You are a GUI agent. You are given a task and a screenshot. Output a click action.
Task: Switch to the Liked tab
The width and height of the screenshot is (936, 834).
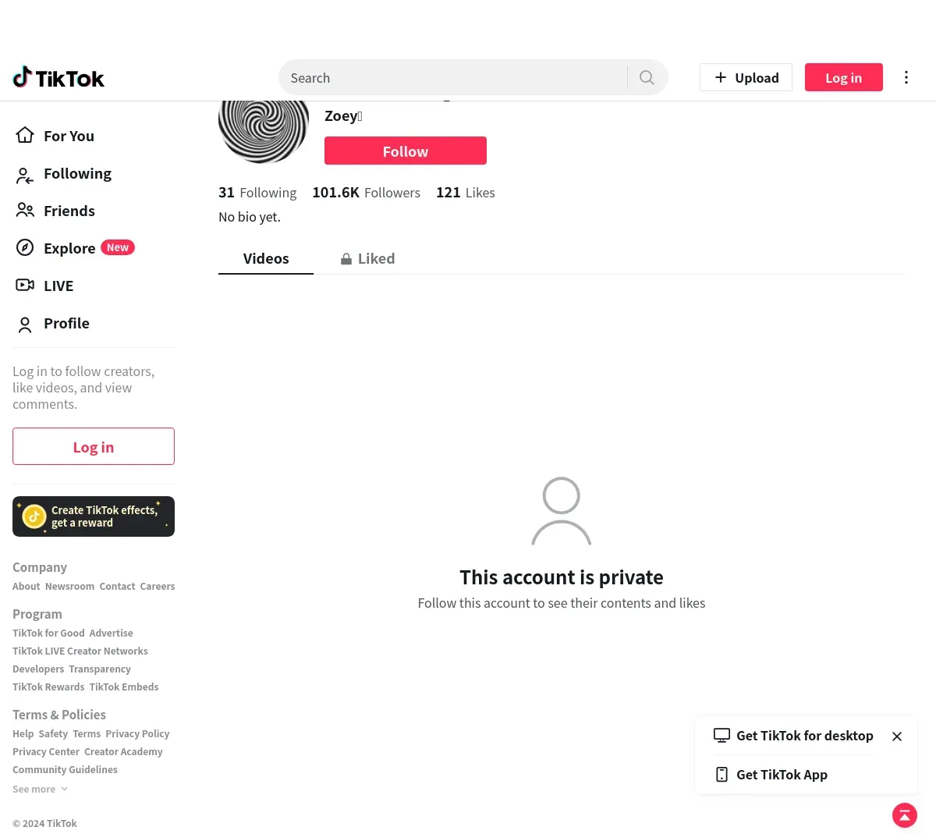coord(367,258)
